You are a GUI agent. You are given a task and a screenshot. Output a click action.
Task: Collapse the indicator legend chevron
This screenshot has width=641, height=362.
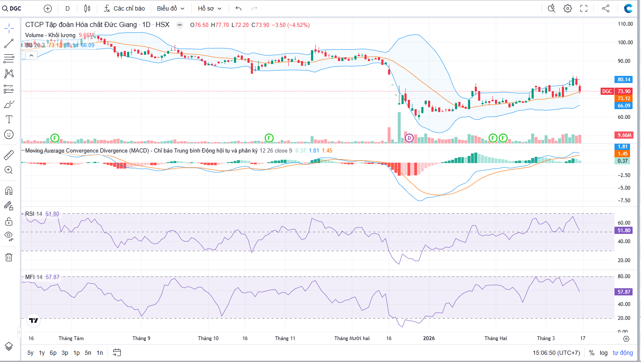[31, 55]
